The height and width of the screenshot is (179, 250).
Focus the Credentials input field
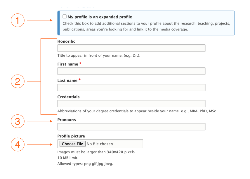click(131, 104)
